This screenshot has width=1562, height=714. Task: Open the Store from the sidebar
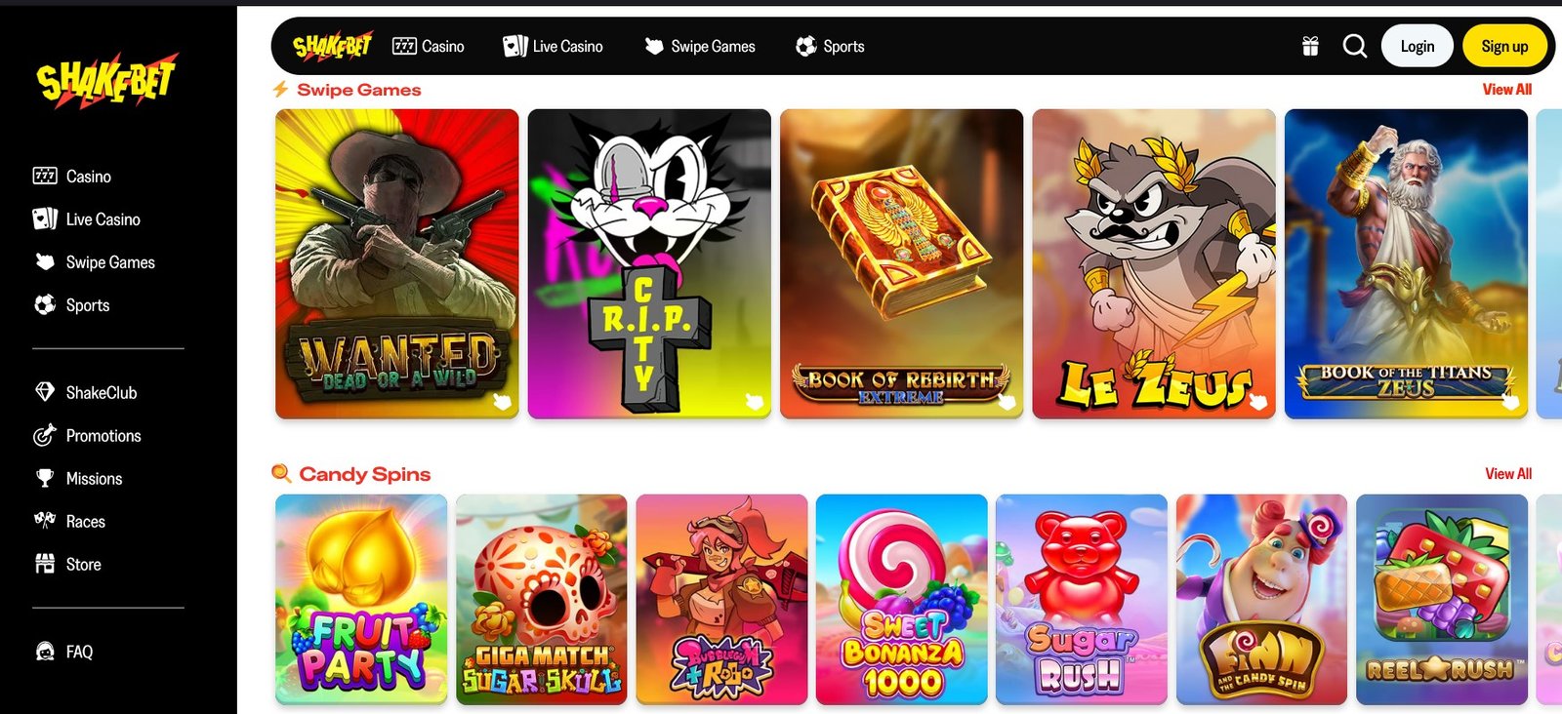pos(67,564)
